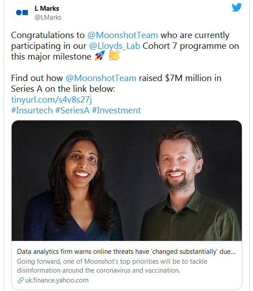Image resolution: width=253 pixels, height=291 pixels.
Task: Open the article preview photo of two people
Action: 127,180
